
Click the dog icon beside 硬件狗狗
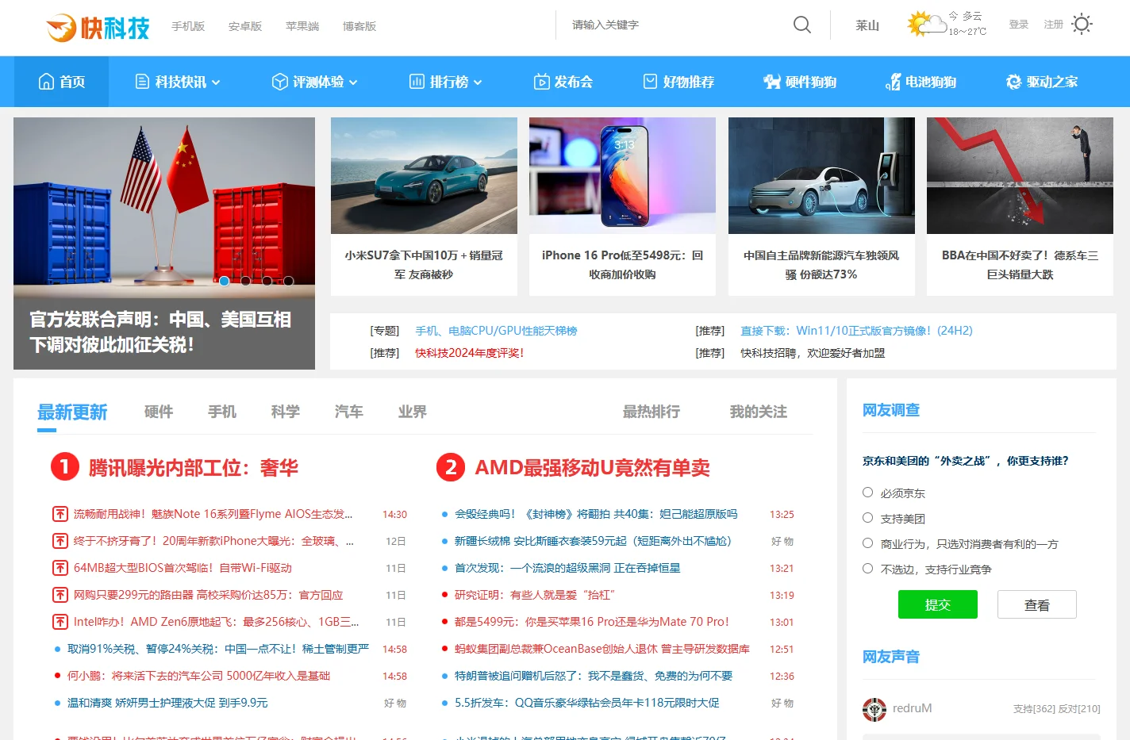tap(772, 82)
